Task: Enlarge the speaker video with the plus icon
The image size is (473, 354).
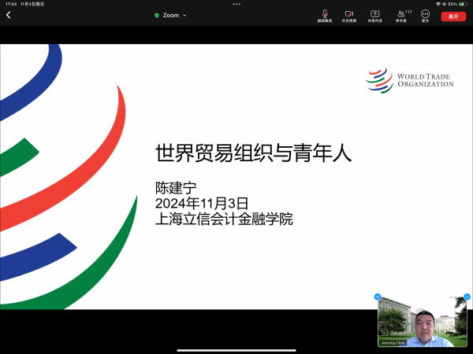Action: click(378, 297)
